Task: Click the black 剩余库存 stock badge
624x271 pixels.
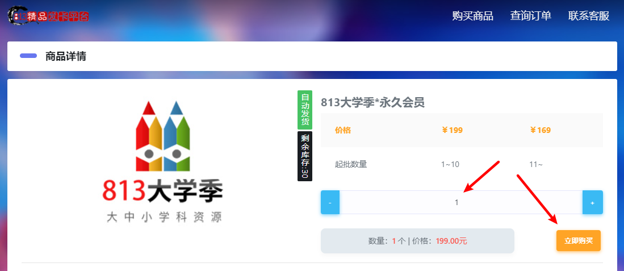Action: tap(305, 156)
